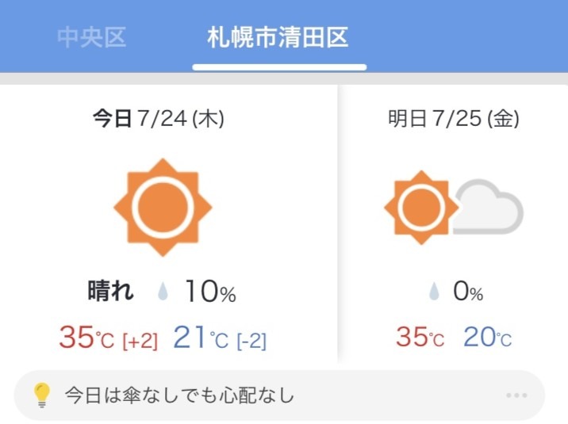The image size is (568, 424).
Task: Tap today's low temperature 21°C
Action: point(200,338)
